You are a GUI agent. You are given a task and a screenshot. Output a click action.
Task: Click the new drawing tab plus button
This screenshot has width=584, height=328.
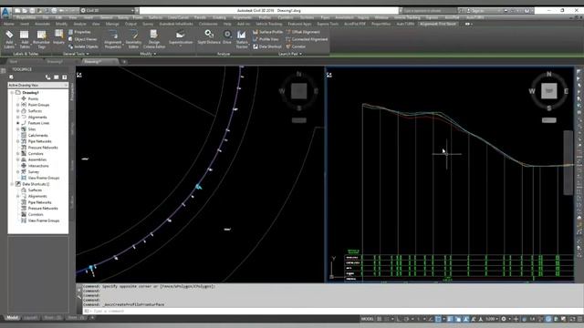[x=124, y=62]
